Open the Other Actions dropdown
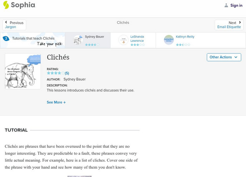This screenshot has width=246, height=177. point(224,57)
